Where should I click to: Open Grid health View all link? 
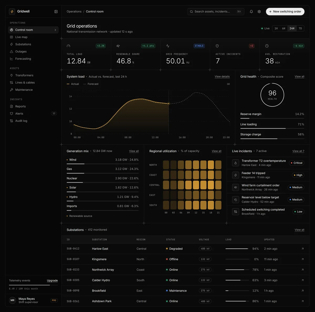pos(300,77)
